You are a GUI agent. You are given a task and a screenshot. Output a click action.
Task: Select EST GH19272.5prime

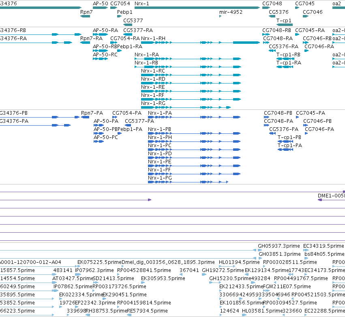[x=223, y=270]
